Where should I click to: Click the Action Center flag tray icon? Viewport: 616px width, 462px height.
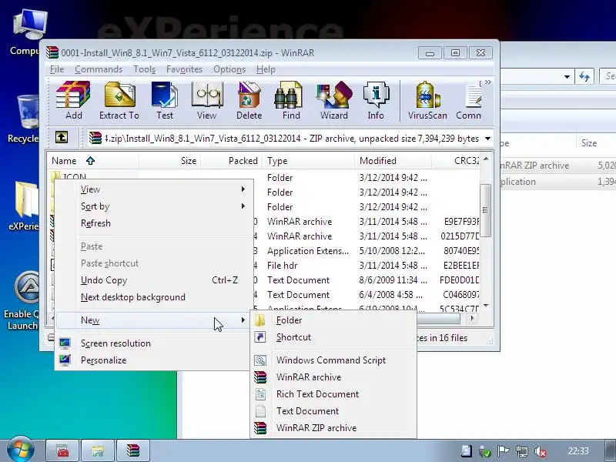[x=504, y=451]
